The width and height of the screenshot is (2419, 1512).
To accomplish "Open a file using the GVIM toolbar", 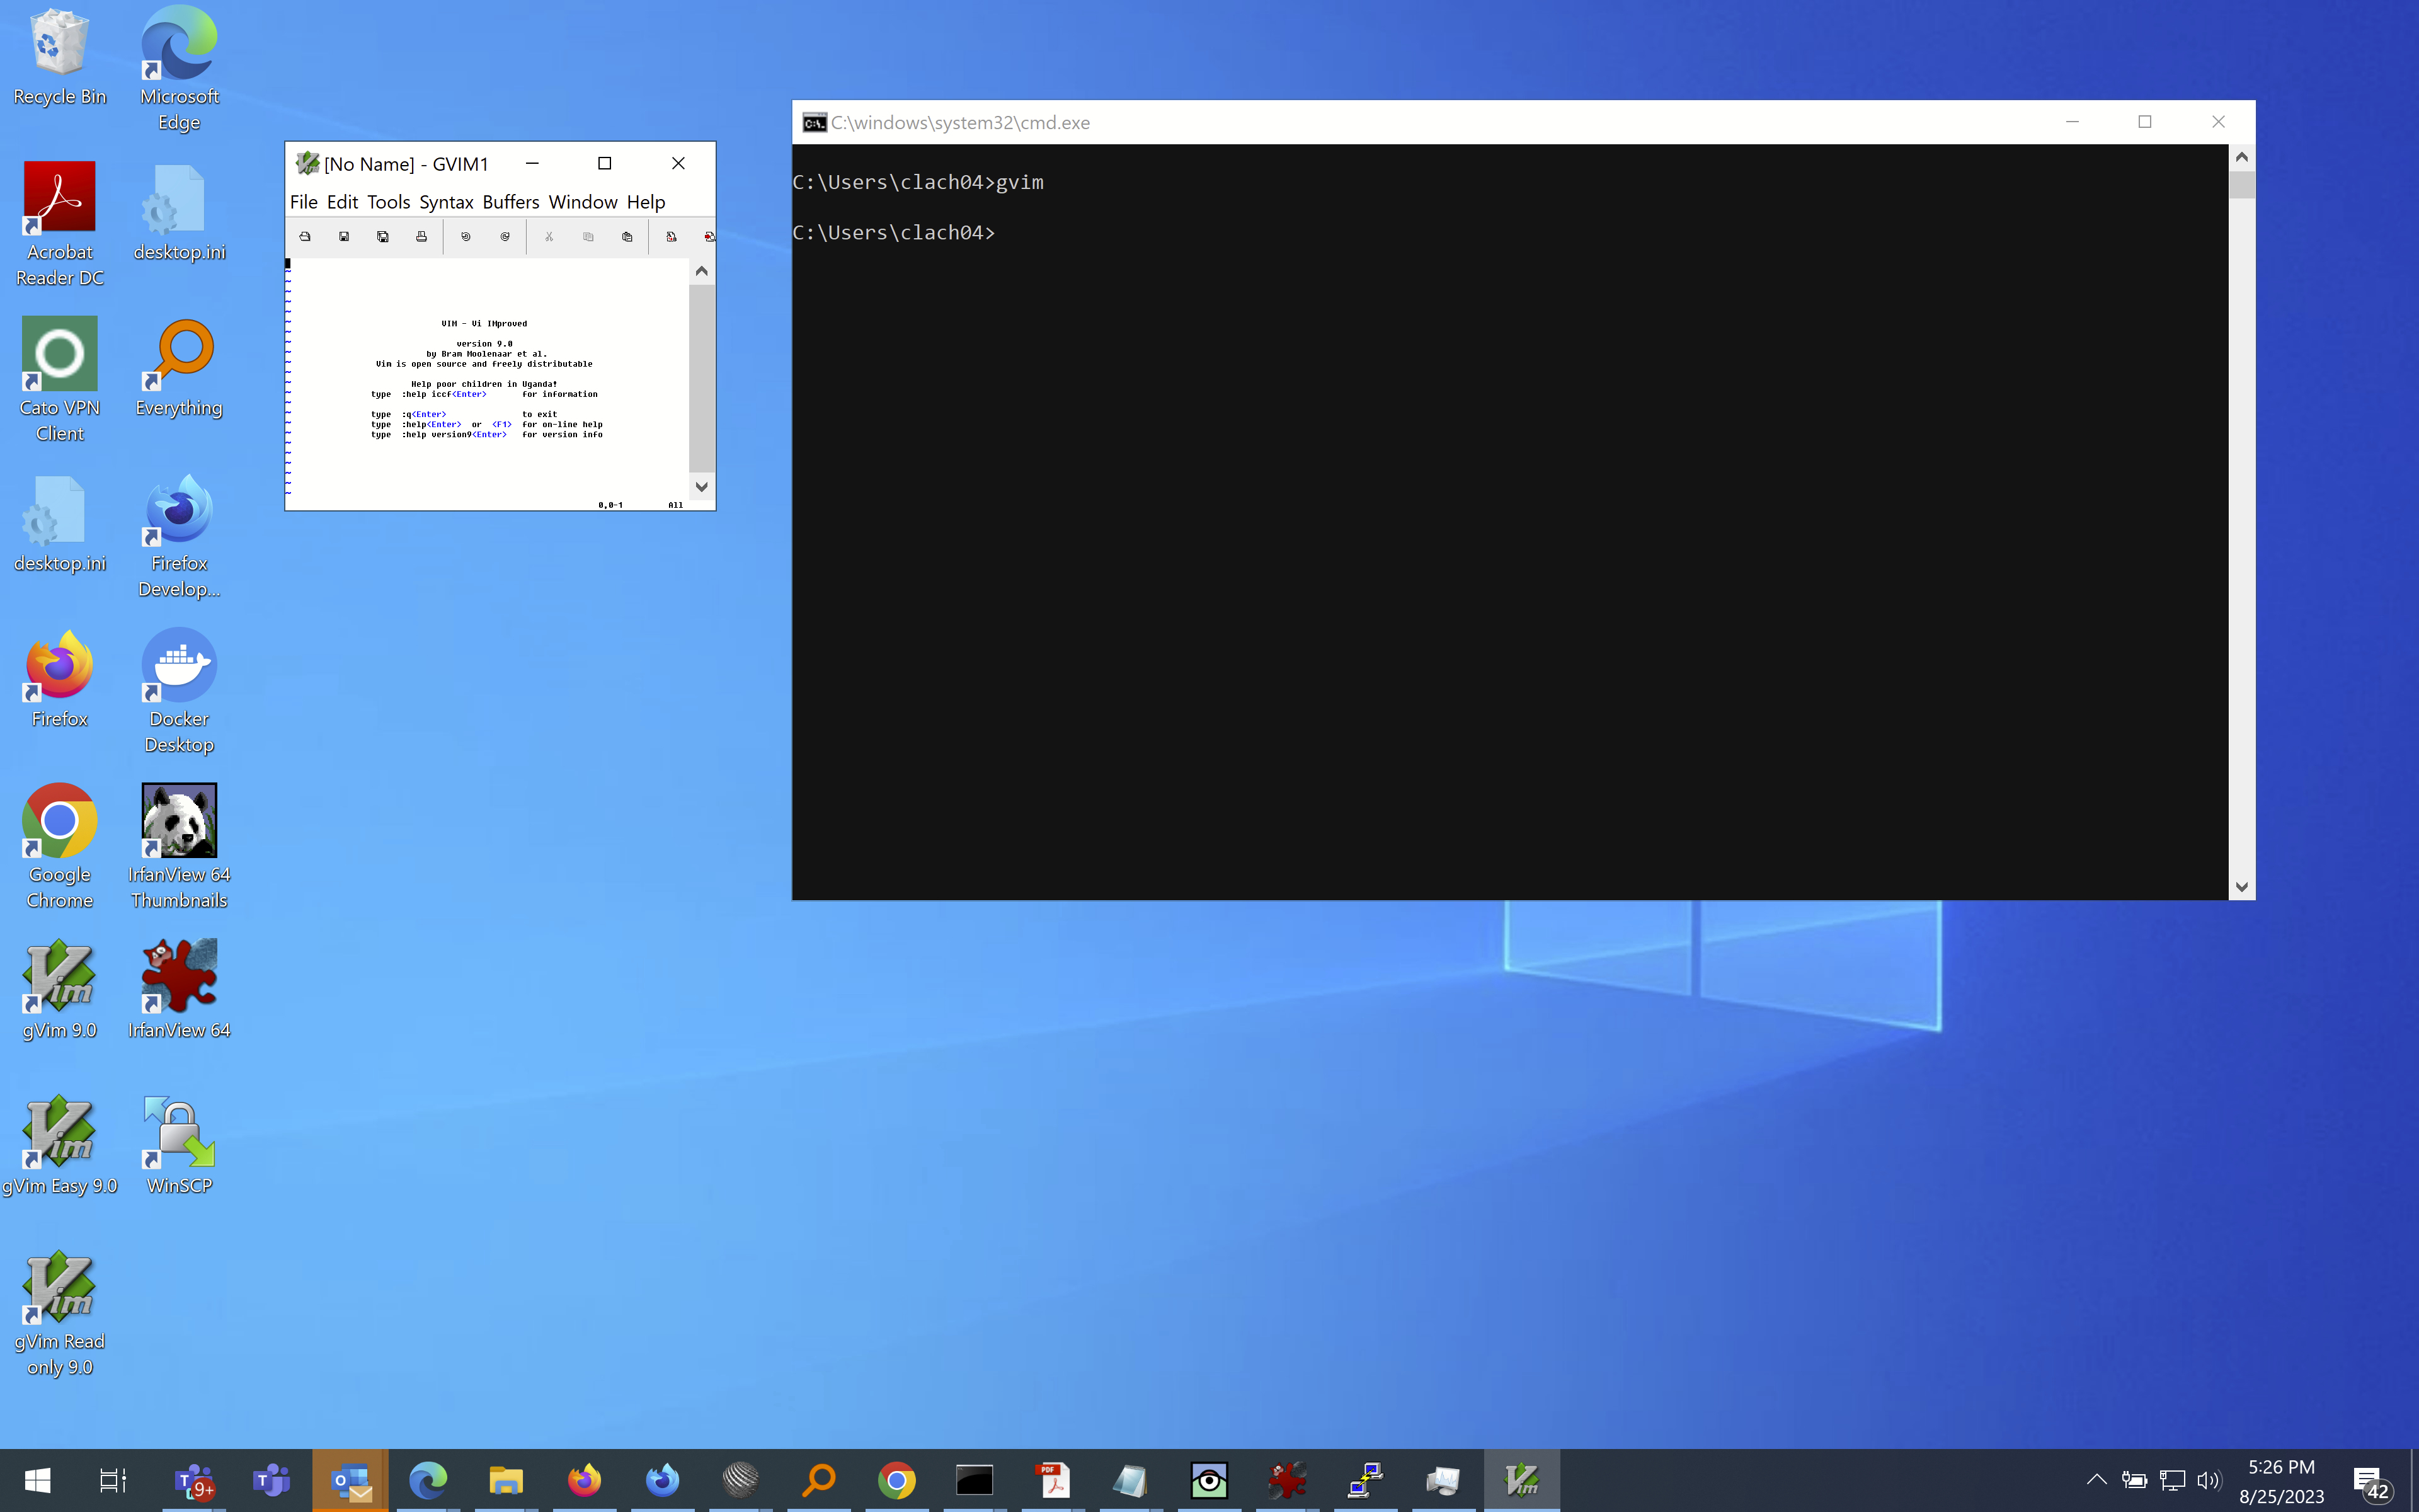I will (x=306, y=236).
